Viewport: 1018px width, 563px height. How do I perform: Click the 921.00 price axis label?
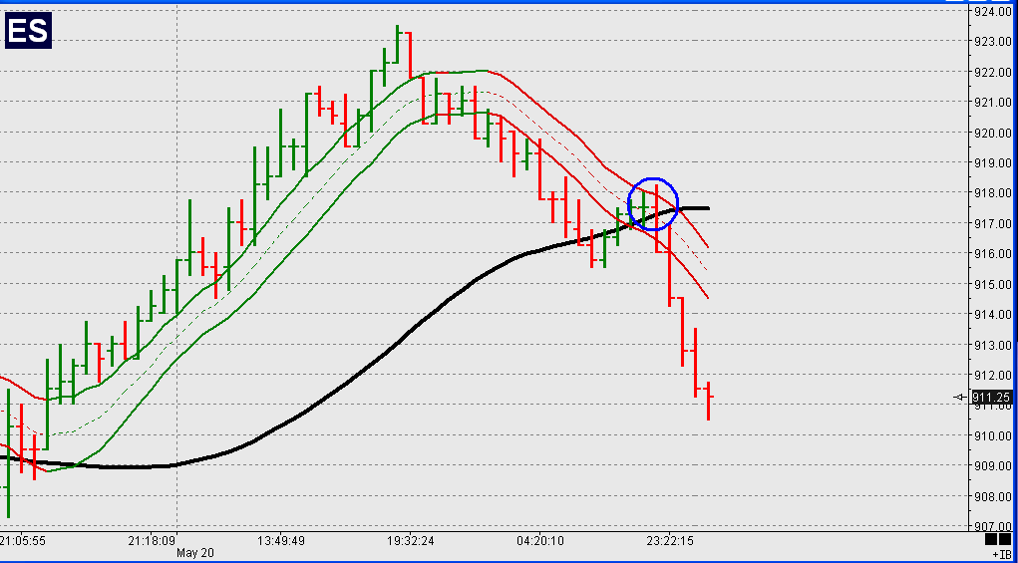[x=992, y=102]
